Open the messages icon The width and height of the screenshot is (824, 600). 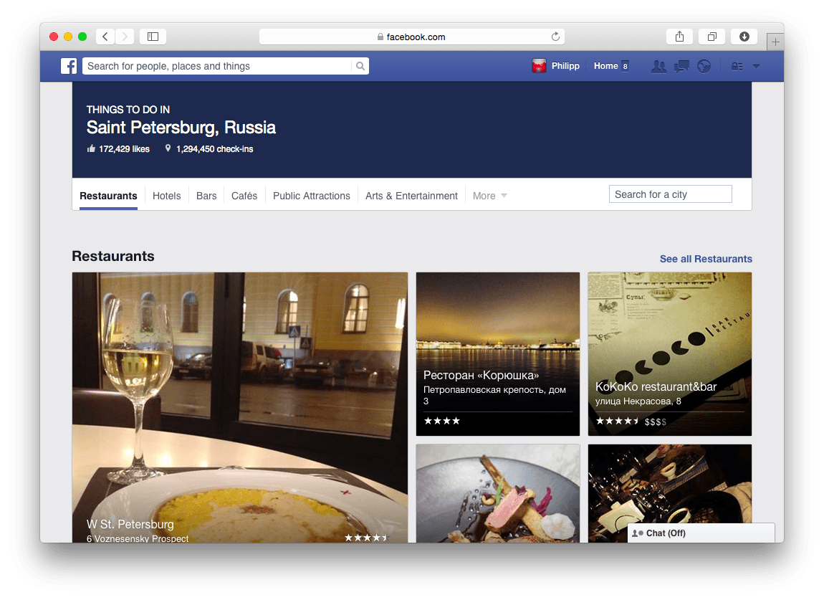point(681,66)
